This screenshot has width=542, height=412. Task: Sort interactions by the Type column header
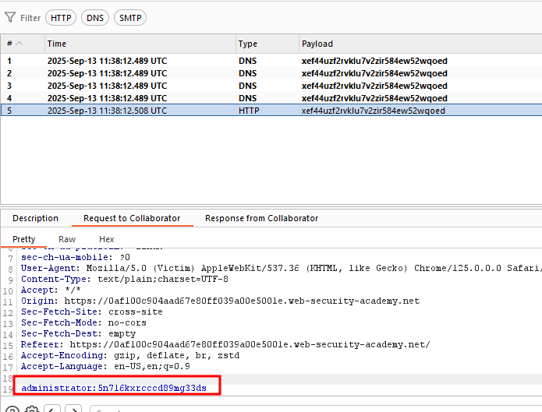point(267,44)
